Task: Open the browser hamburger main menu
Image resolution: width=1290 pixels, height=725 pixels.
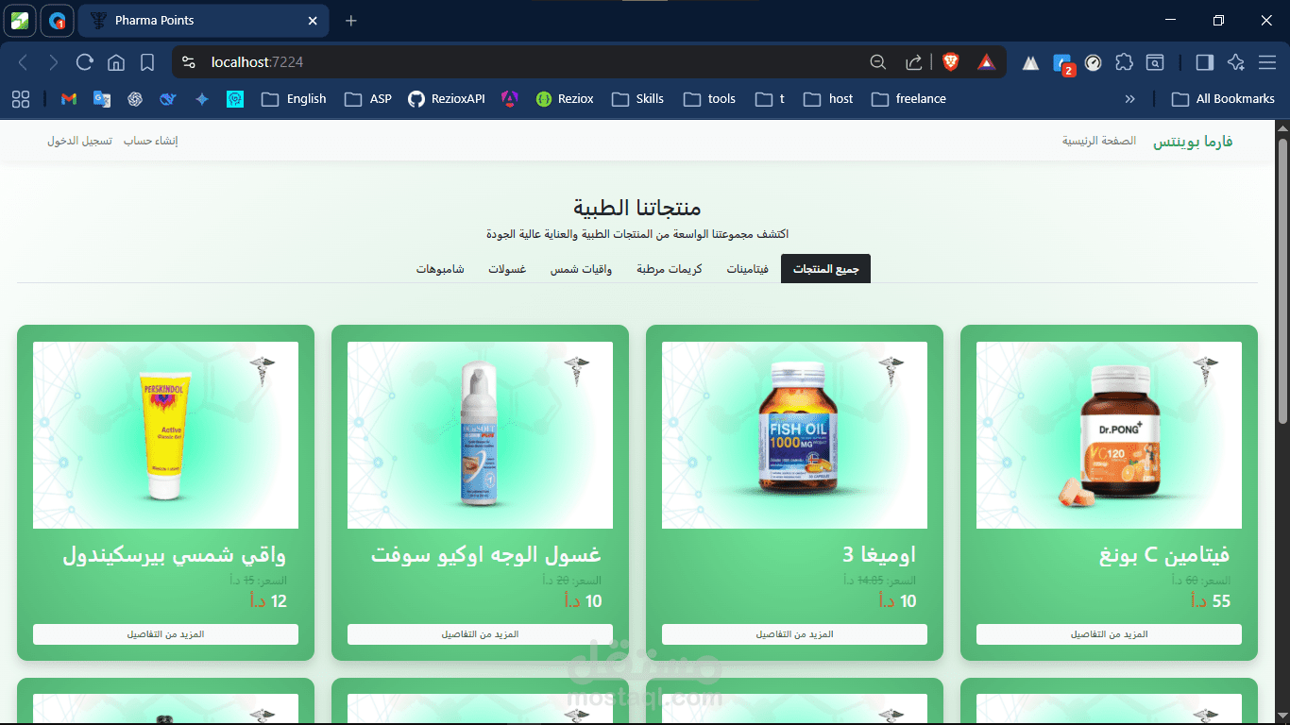Action: pyautogui.click(x=1267, y=62)
